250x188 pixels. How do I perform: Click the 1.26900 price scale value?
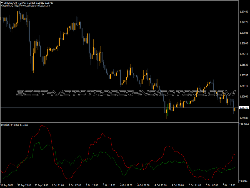[244, 43]
